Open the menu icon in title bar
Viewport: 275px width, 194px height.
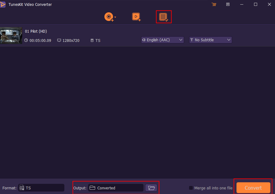click(x=228, y=4)
